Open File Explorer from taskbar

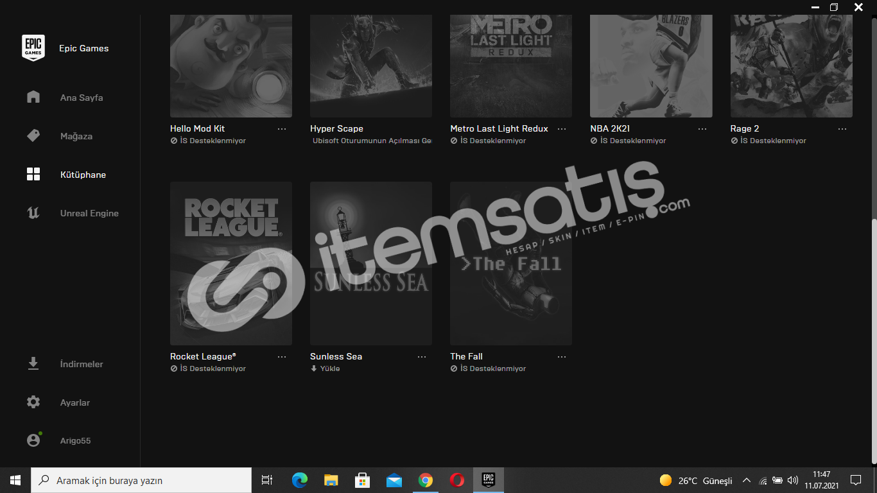click(331, 480)
